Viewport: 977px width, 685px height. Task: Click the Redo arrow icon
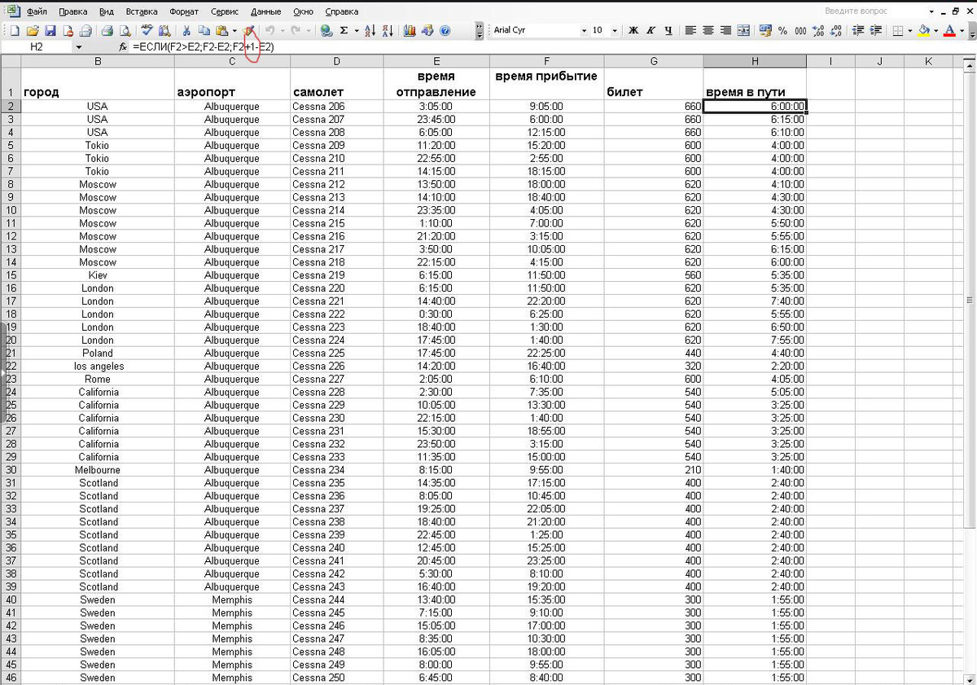tap(296, 30)
